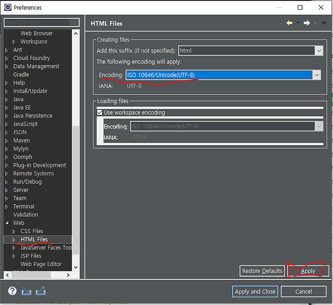Expand the HTML Files node arrow

tap(14, 240)
